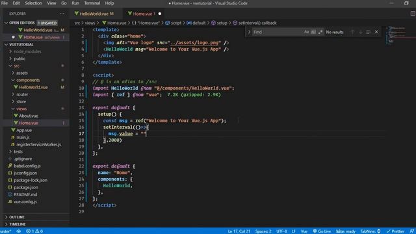Click into the Find input field
The width and height of the screenshot is (416, 234).
278,32
